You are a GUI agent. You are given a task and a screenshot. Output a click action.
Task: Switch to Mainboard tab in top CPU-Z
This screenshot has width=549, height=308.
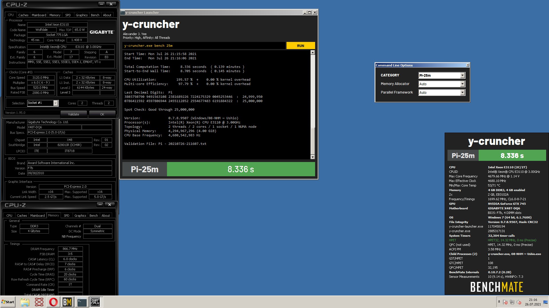coord(39,15)
